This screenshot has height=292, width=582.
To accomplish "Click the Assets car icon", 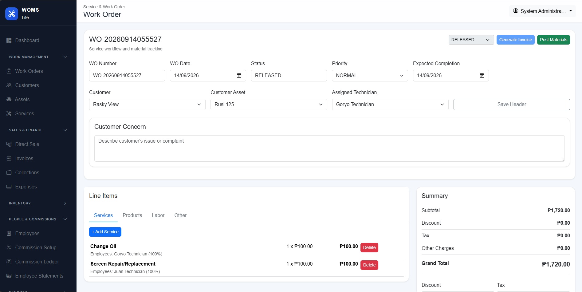I will pyautogui.click(x=9, y=99).
